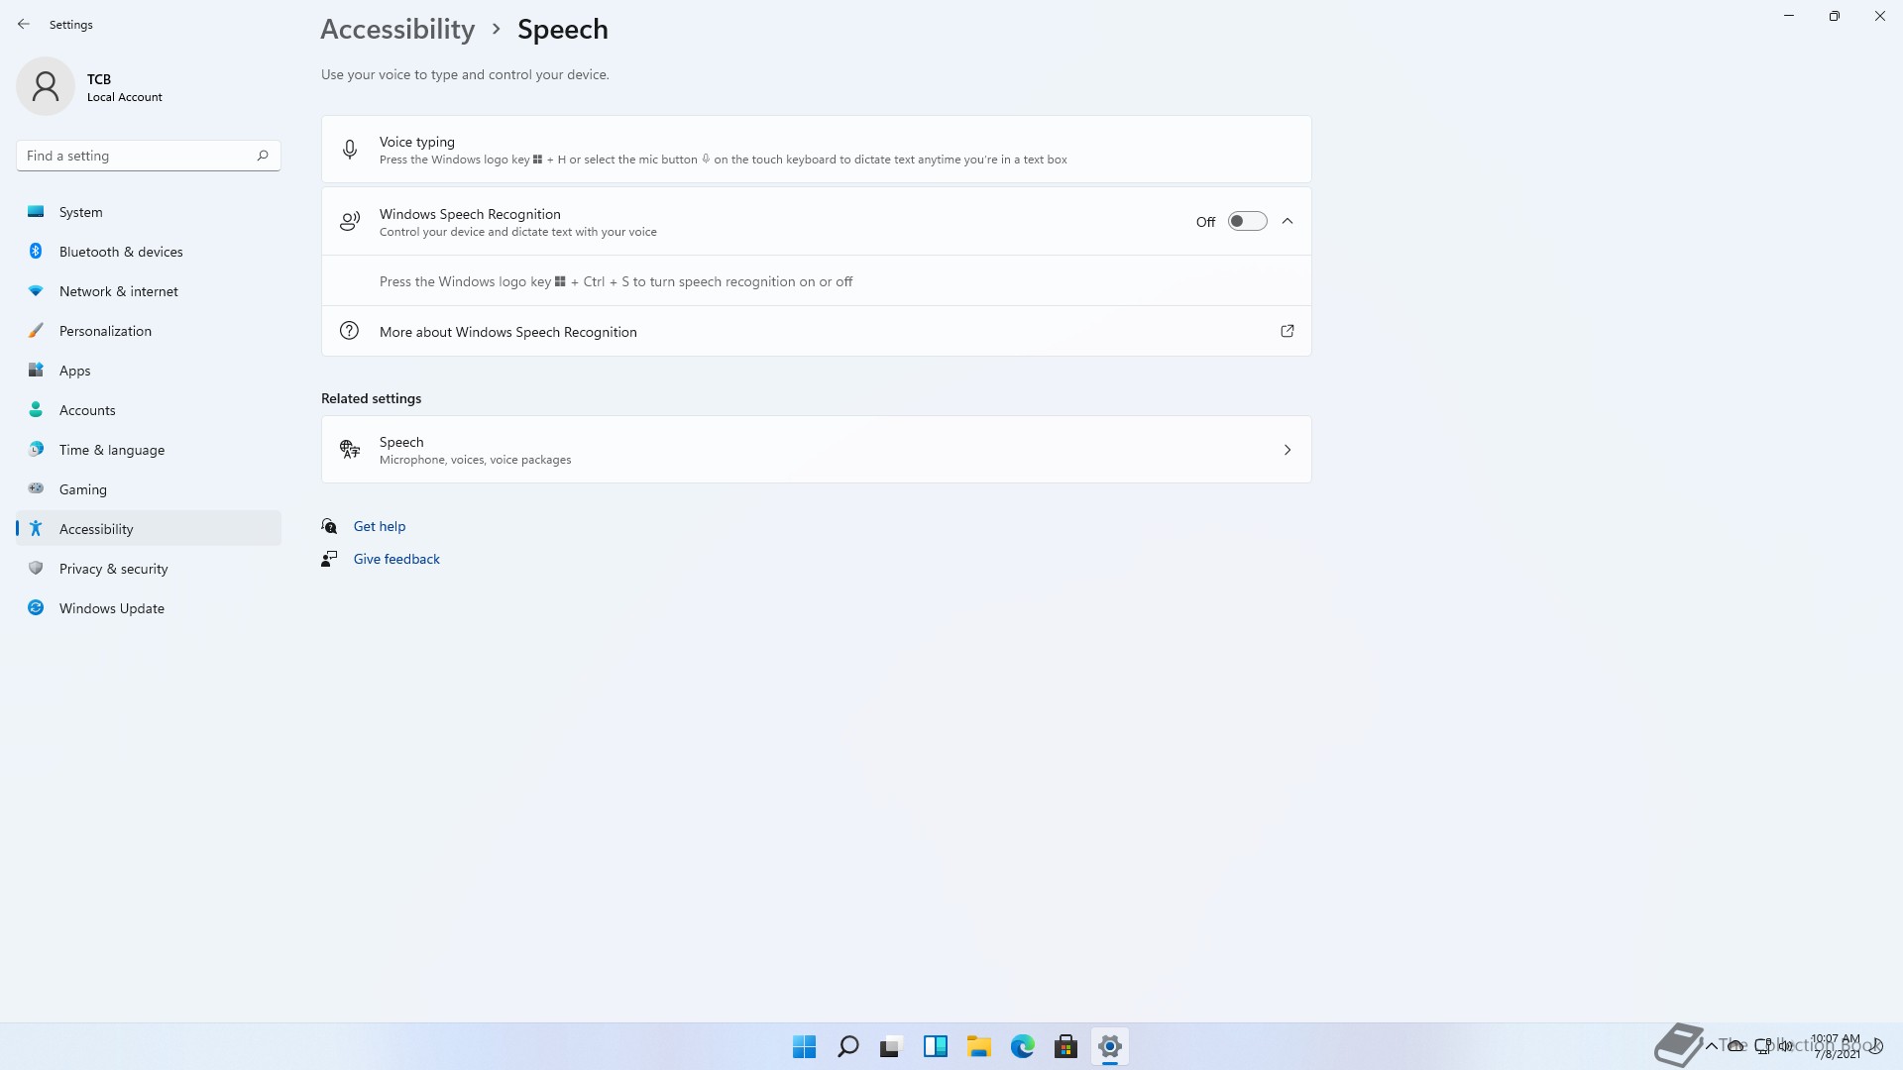
Task: Open Microsoft Store from the taskbar
Action: [1066, 1046]
